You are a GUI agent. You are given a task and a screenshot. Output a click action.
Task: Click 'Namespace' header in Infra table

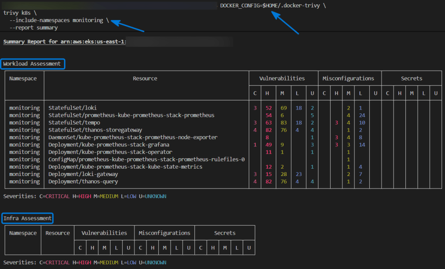[23, 233]
